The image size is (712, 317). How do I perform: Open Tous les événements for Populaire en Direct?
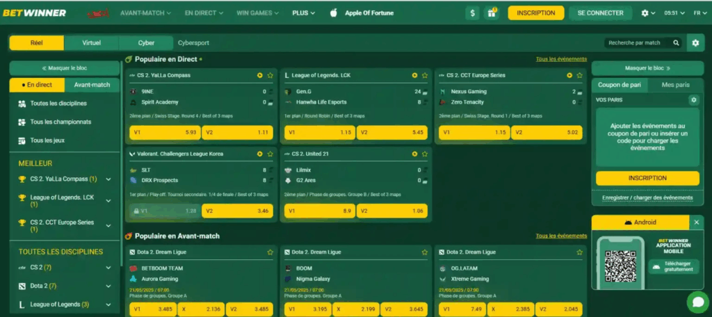[x=561, y=59]
